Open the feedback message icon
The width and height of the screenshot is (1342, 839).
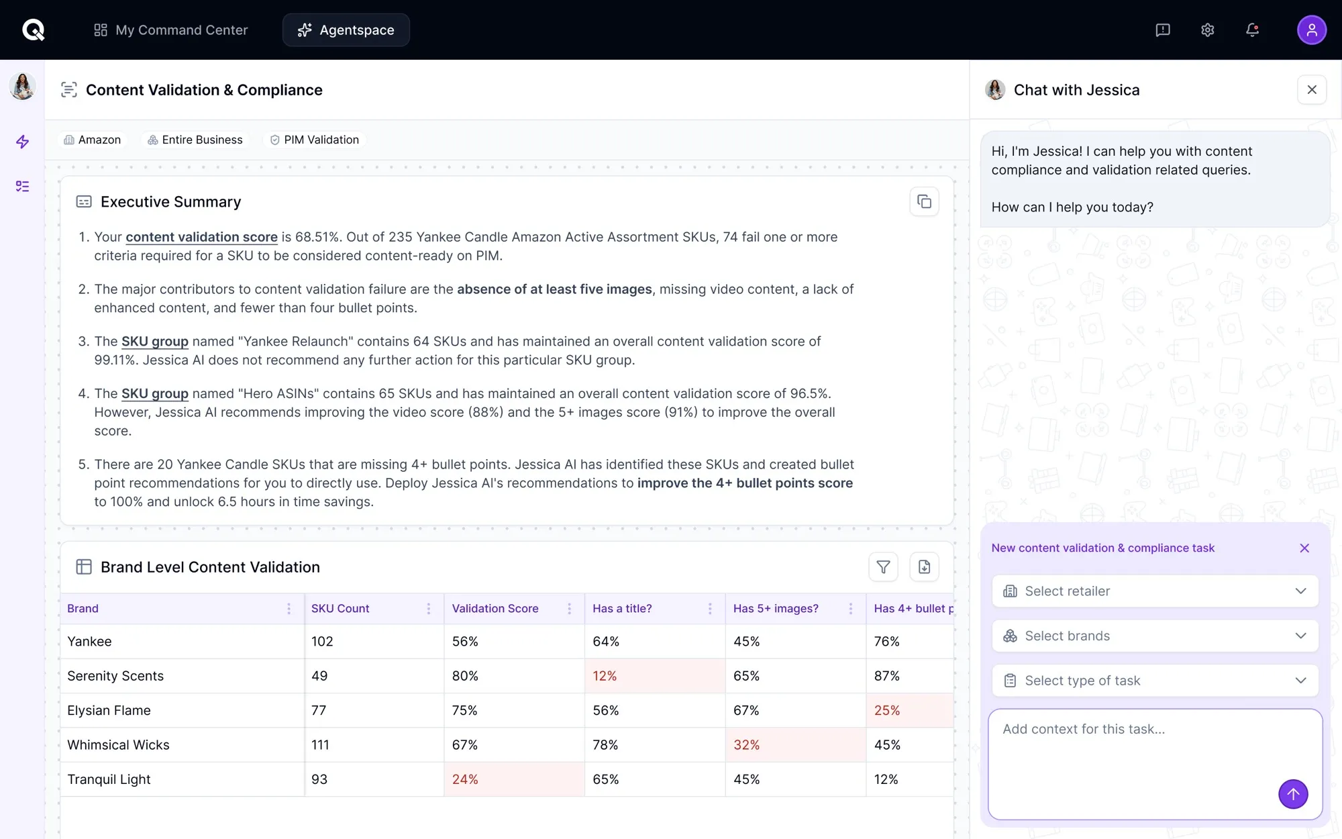pyautogui.click(x=1163, y=30)
